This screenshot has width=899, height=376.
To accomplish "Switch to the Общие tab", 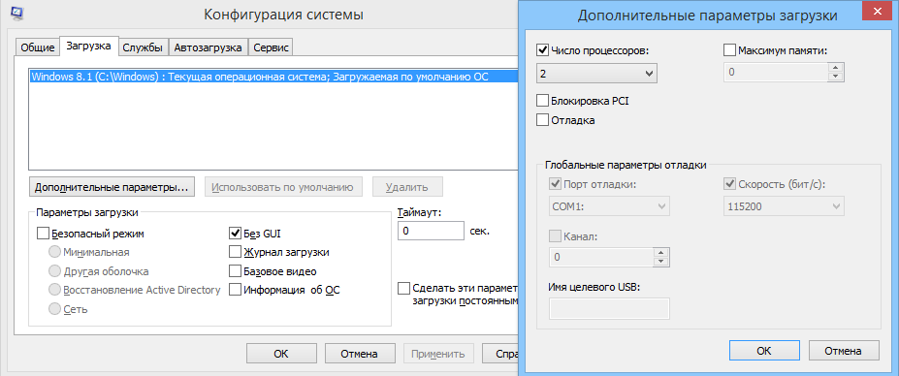I will (x=38, y=47).
